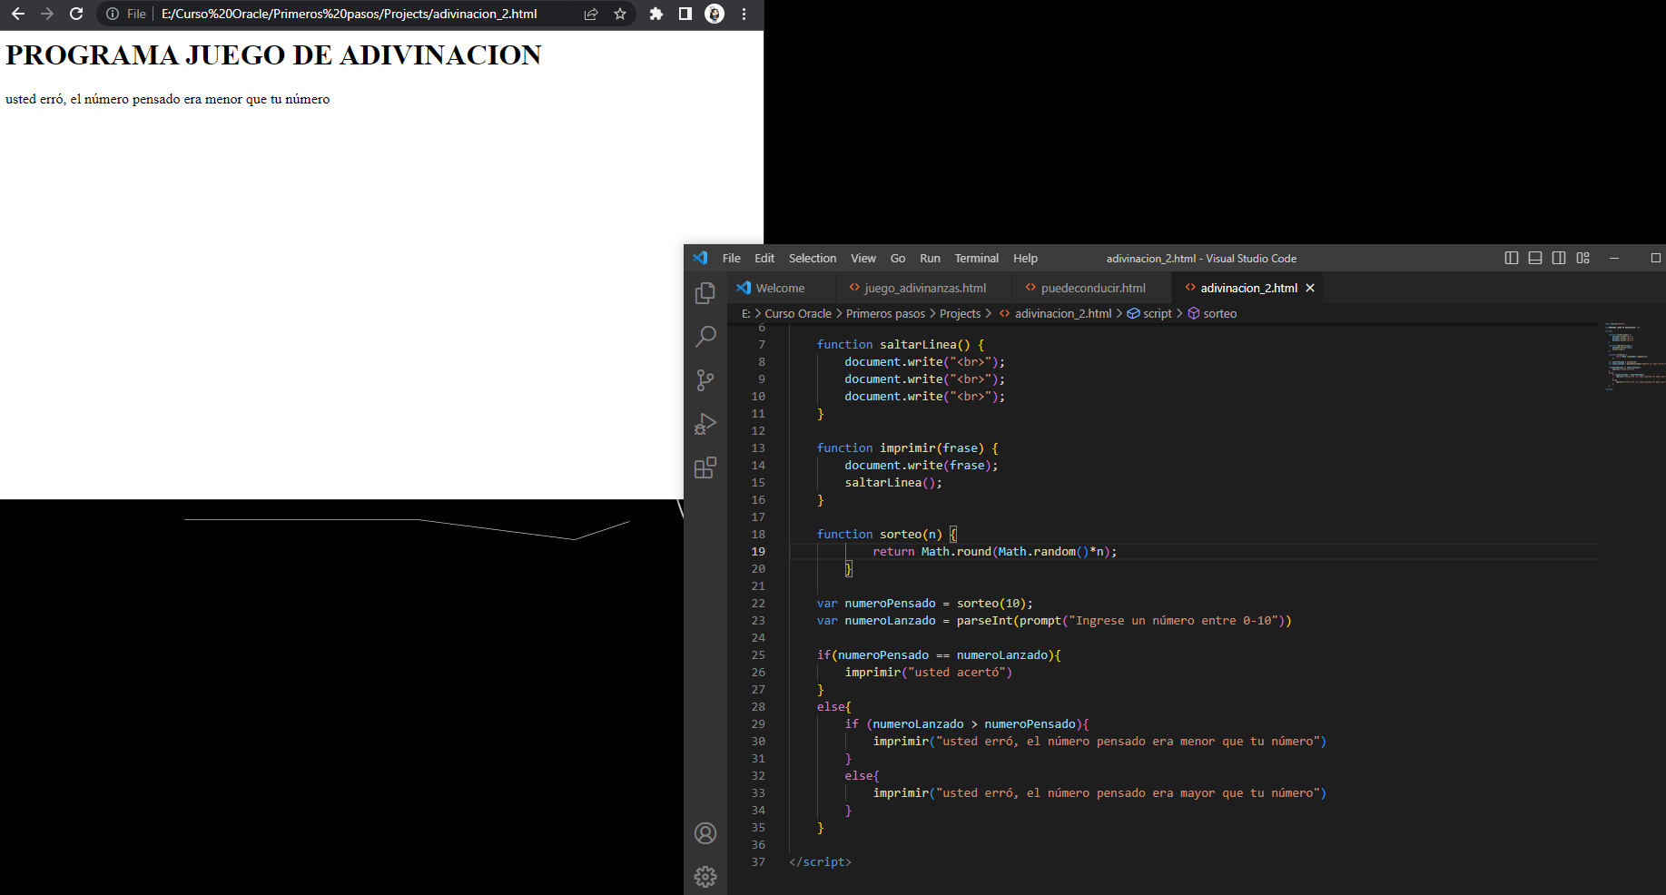Open Accounts icon in activity bar
Viewport: 1666px width, 895px height.
(705, 833)
